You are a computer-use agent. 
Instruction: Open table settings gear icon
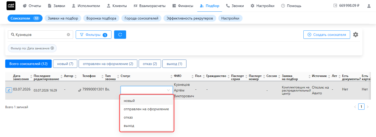356,35
